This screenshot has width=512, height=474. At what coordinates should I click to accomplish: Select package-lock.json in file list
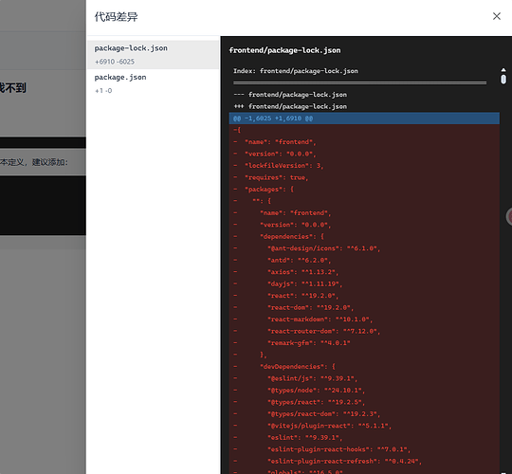153,55
